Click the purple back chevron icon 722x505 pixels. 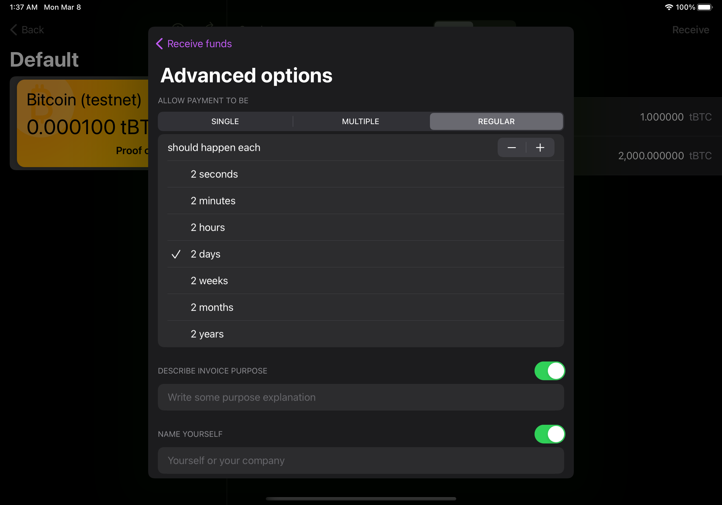click(x=159, y=44)
